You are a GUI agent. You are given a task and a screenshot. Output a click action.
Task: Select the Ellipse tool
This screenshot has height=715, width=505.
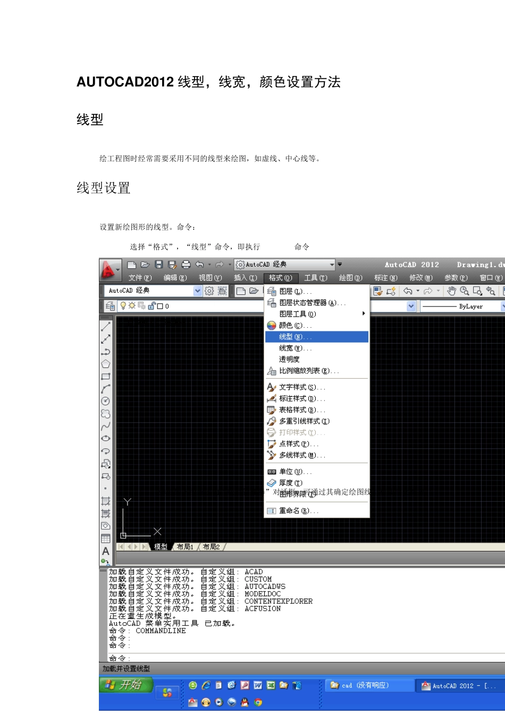pyautogui.click(x=106, y=438)
